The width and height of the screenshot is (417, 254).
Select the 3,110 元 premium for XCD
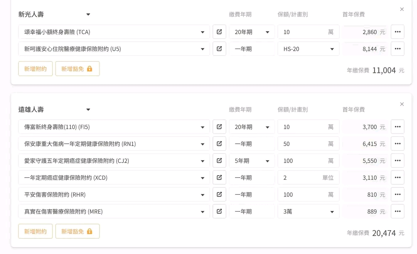point(374,178)
